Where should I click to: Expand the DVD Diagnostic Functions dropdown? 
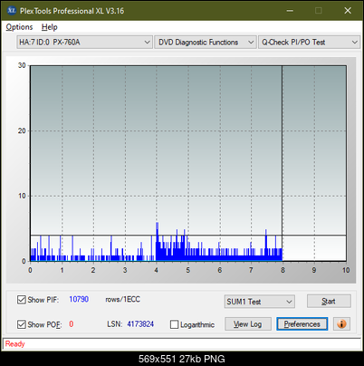206,43
